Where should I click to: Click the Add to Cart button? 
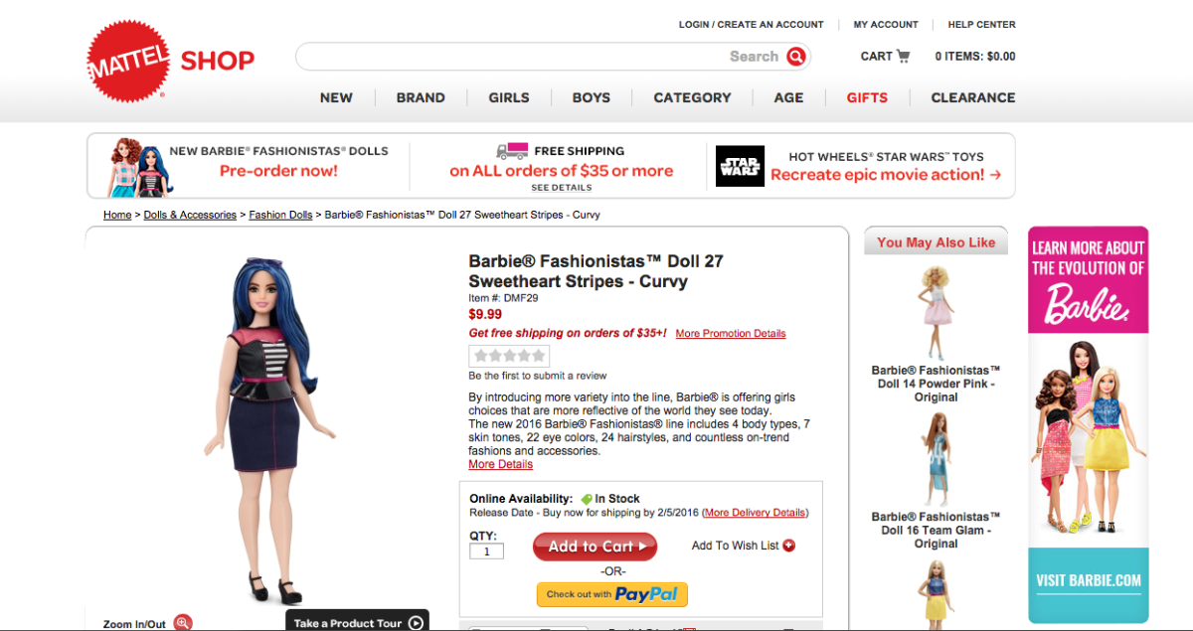tap(595, 546)
